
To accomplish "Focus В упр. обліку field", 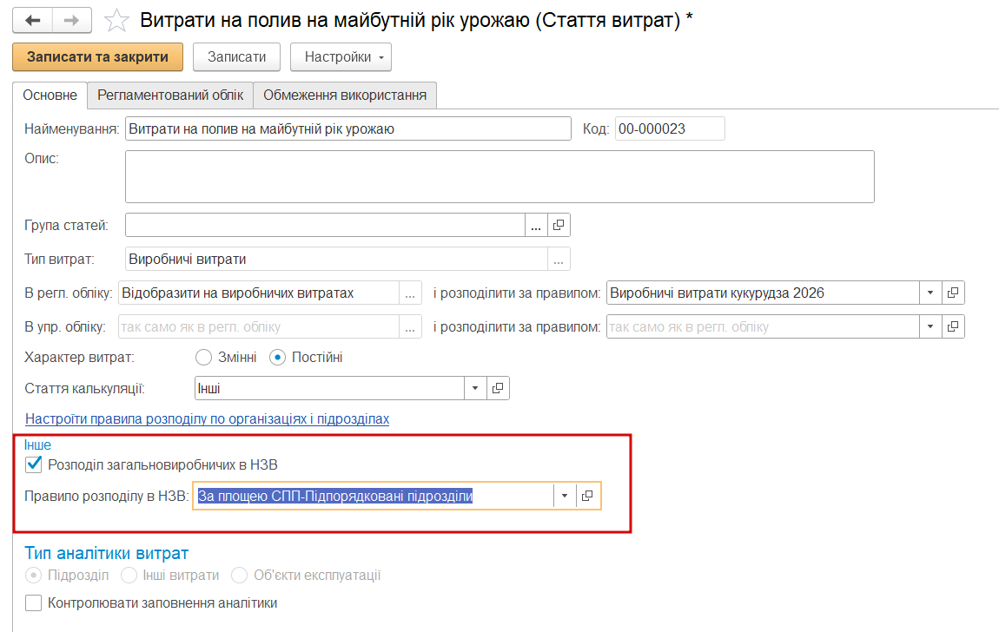I will coord(259,327).
